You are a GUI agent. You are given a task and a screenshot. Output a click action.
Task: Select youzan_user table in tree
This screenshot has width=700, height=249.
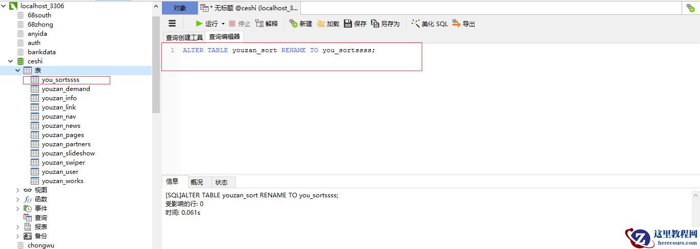coord(60,172)
